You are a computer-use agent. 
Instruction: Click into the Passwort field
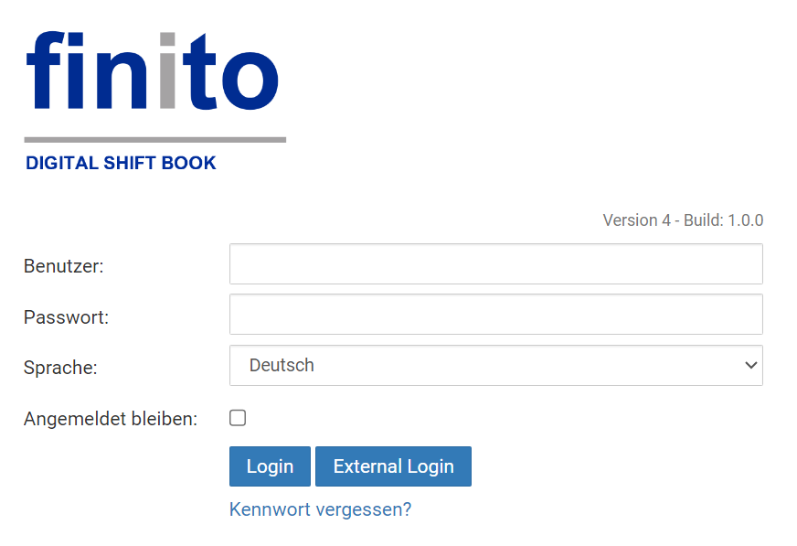point(495,315)
